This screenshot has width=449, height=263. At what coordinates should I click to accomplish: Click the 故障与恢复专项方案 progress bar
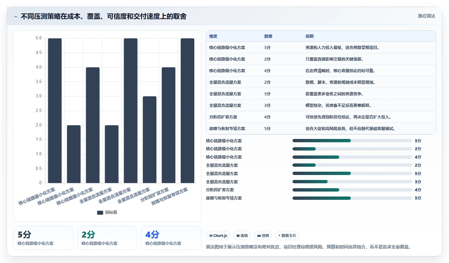pos(352,198)
